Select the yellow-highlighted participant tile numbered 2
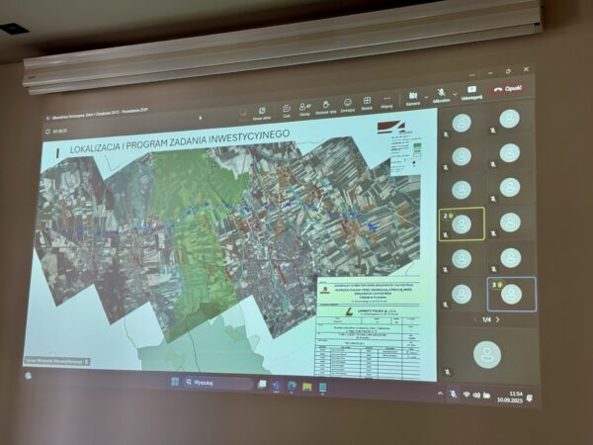Screen dimensions: 593x445 click(461, 224)
